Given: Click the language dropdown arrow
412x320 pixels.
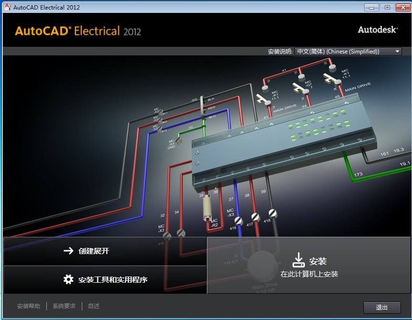Looking at the screenshot, I should 397,52.
